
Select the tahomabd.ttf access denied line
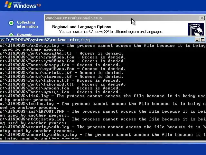pos(63,84)
